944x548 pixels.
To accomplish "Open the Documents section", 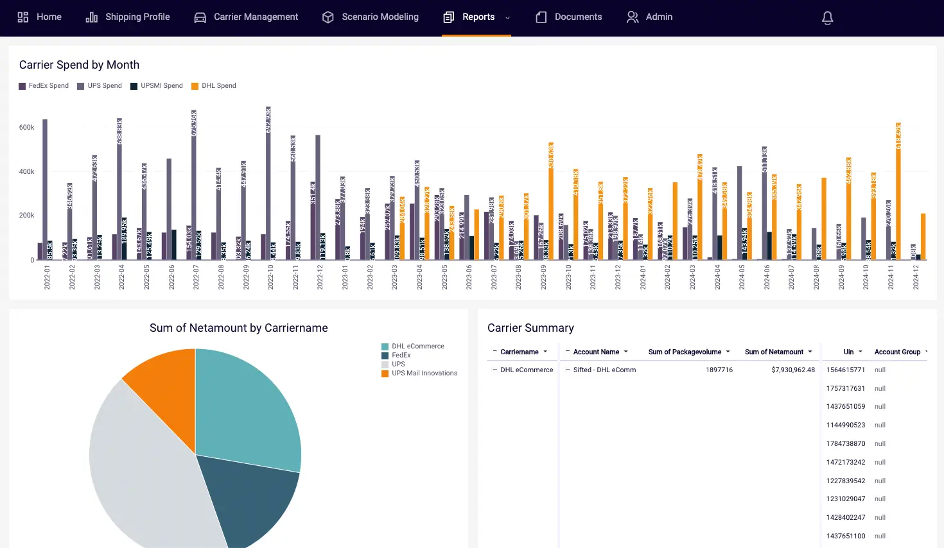I will tap(578, 17).
